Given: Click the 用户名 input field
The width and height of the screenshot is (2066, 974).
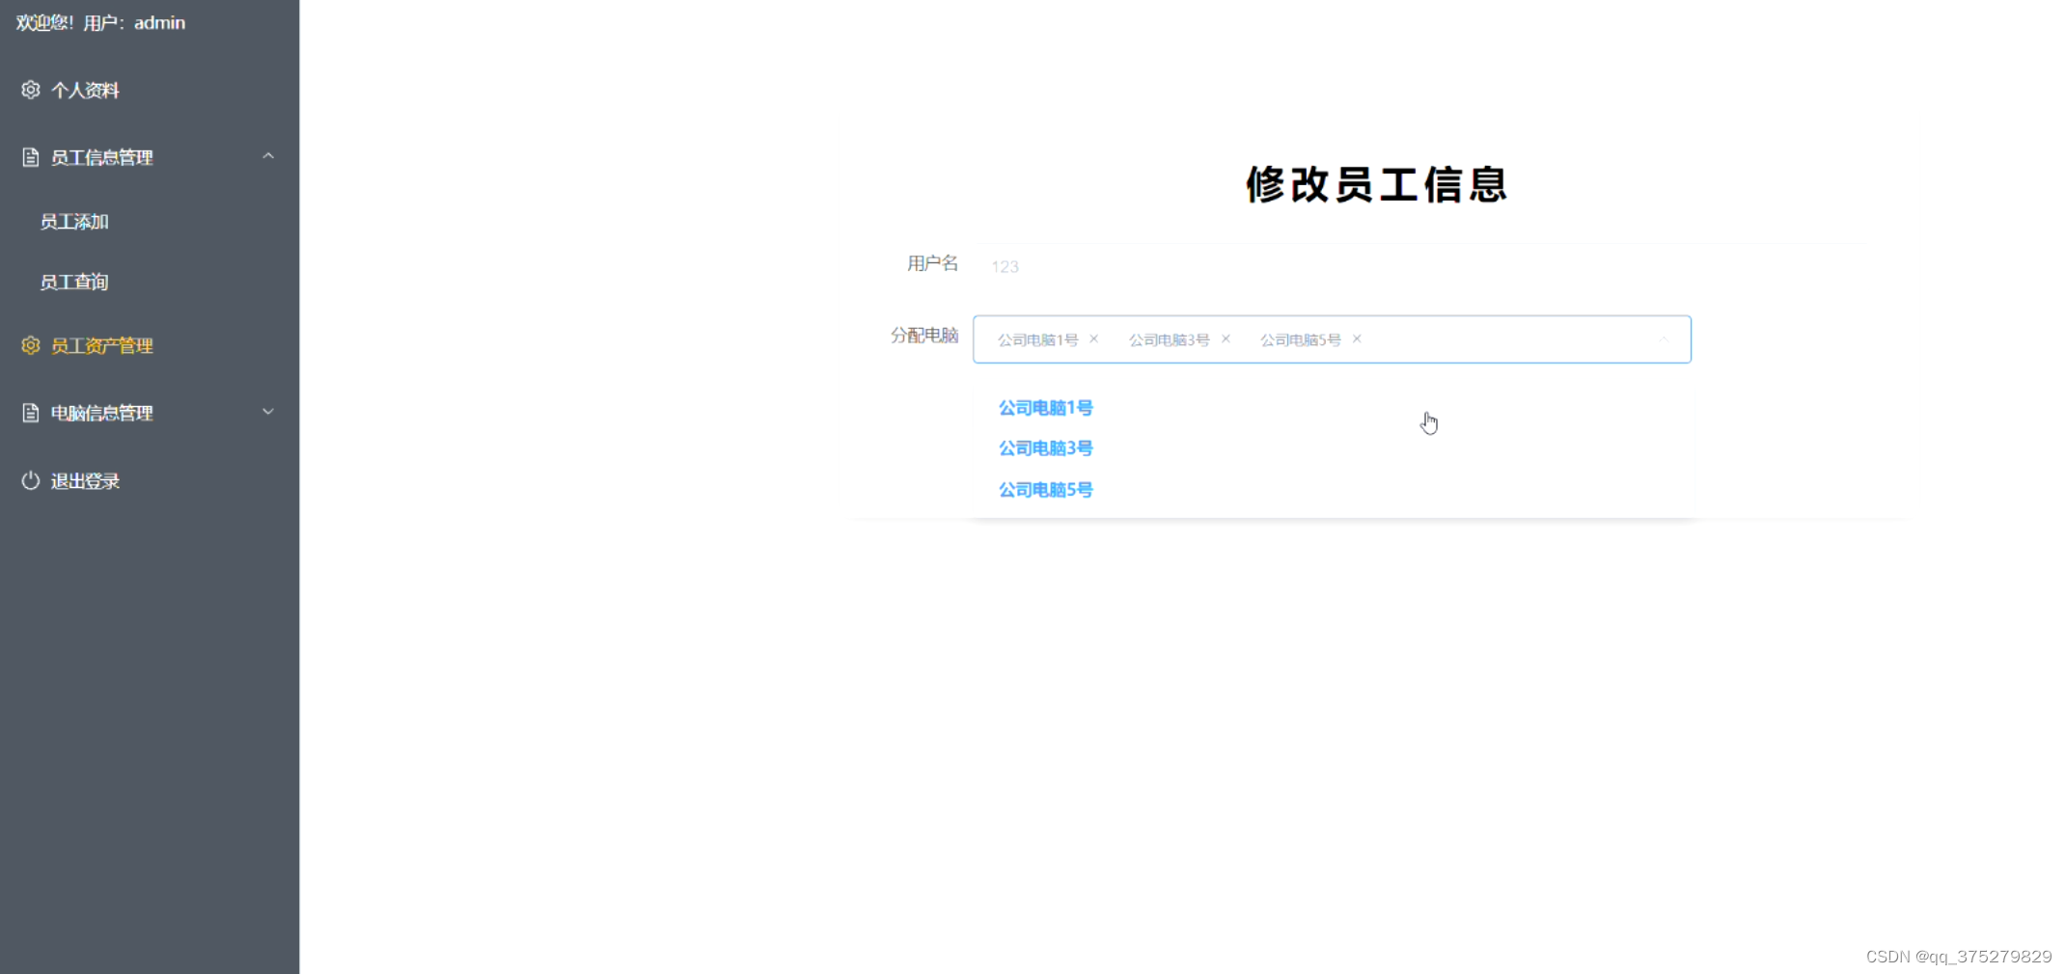Looking at the screenshot, I should point(1332,266).
